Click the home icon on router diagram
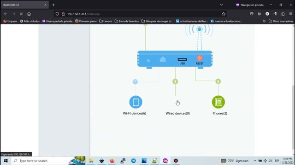Screen dimensions: 295x165 [x=163, y=60]
